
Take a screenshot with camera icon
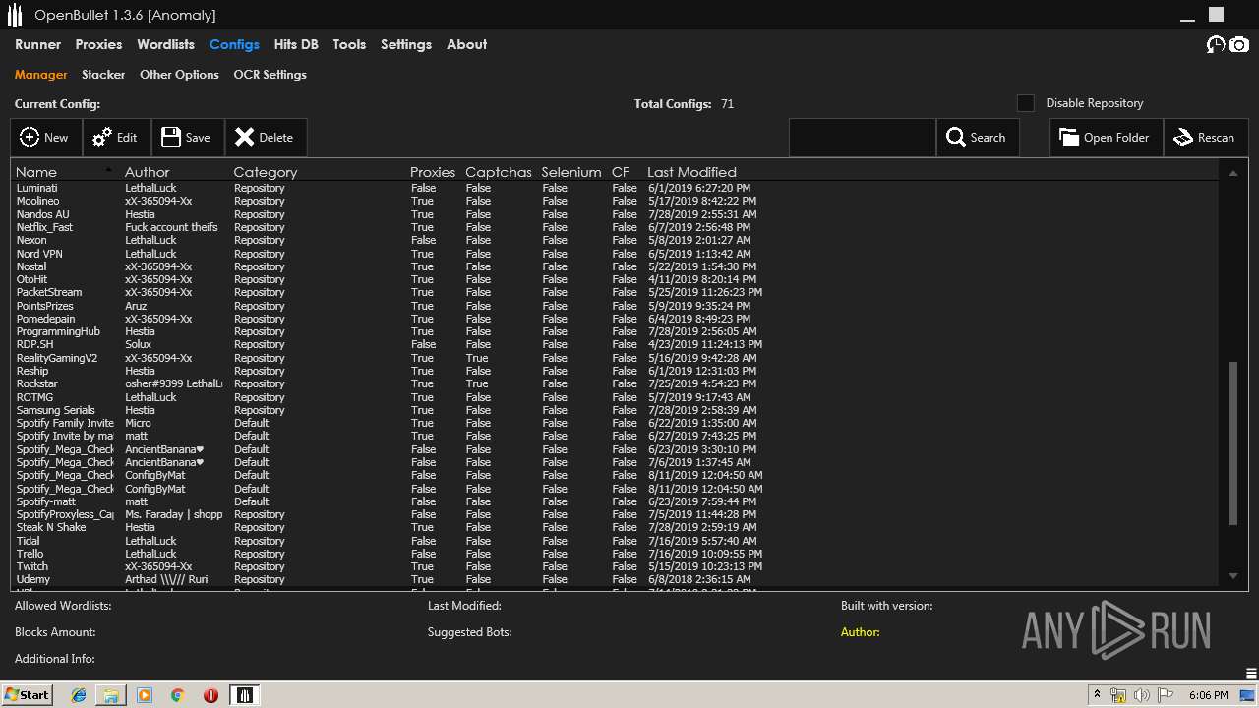1239,45
